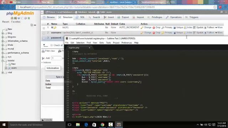Screen dimensions: 228x128
Task: Open the Export tab
Action: tap(123, 17)
